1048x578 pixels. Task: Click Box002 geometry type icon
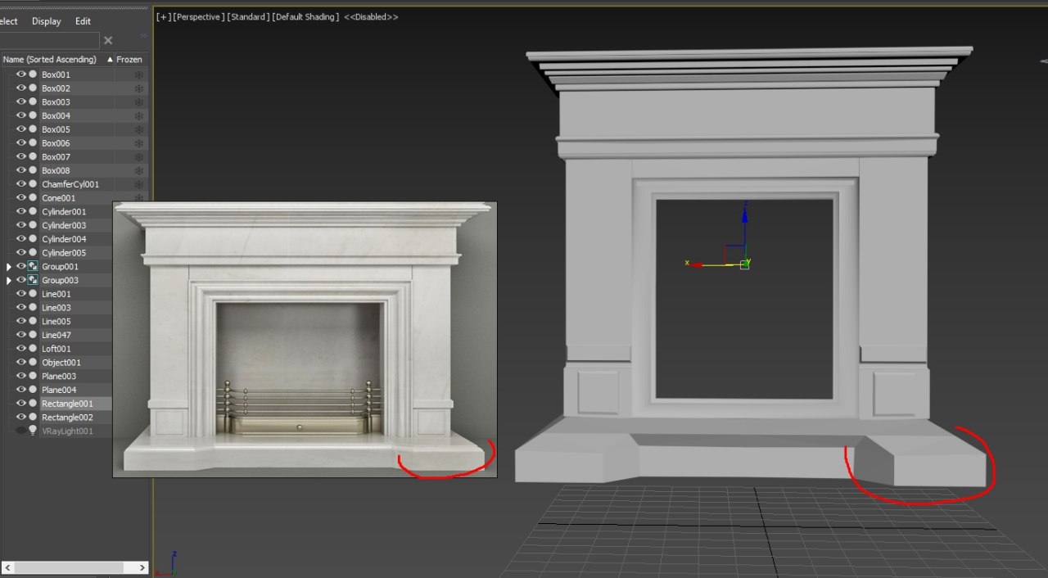click(x=33, y=88)
